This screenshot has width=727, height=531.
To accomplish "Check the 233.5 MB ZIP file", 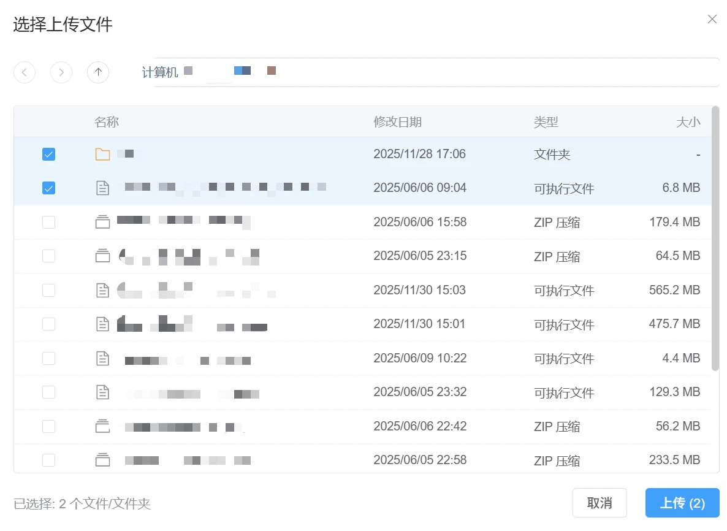I will 48,460.
